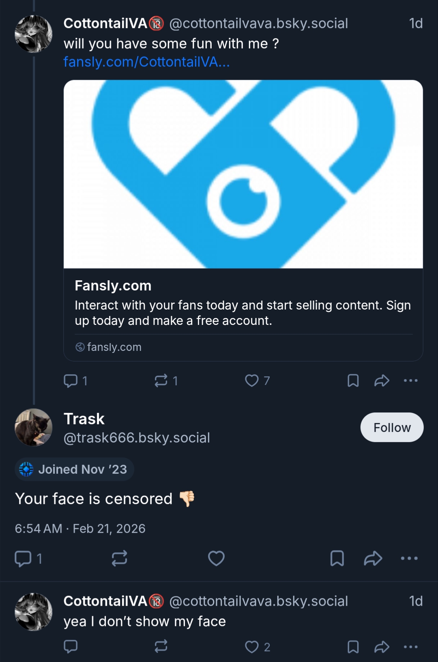438x662 pixels.
Task: Open Trask's profile avatar
Action: pos(34,428)
